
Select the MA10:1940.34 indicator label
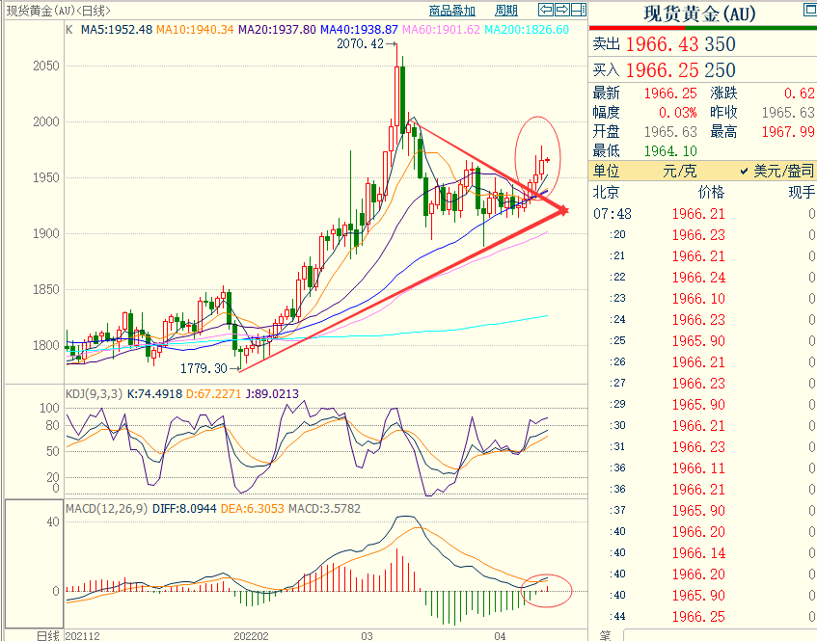195,30
